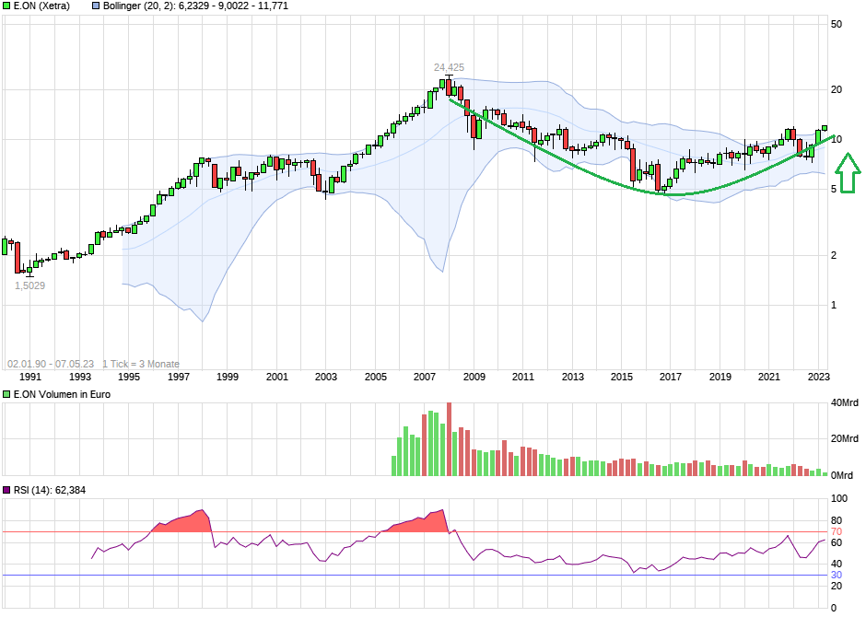The width and height of the screenshot is (866, 617).
Task: Click the green E.ON (Xetra) legend square
Action: 7,6
